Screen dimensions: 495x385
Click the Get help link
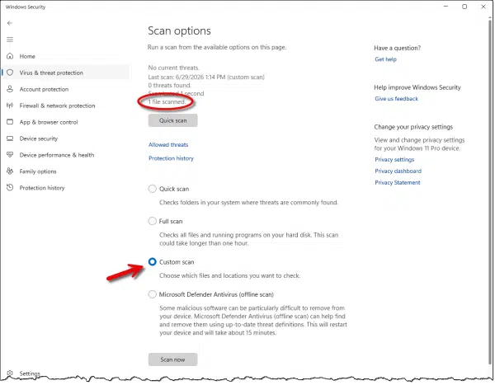click(385, 59)
